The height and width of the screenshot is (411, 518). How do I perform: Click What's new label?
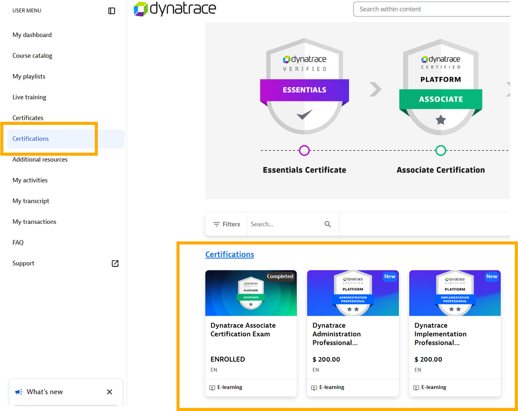(45, 392)
